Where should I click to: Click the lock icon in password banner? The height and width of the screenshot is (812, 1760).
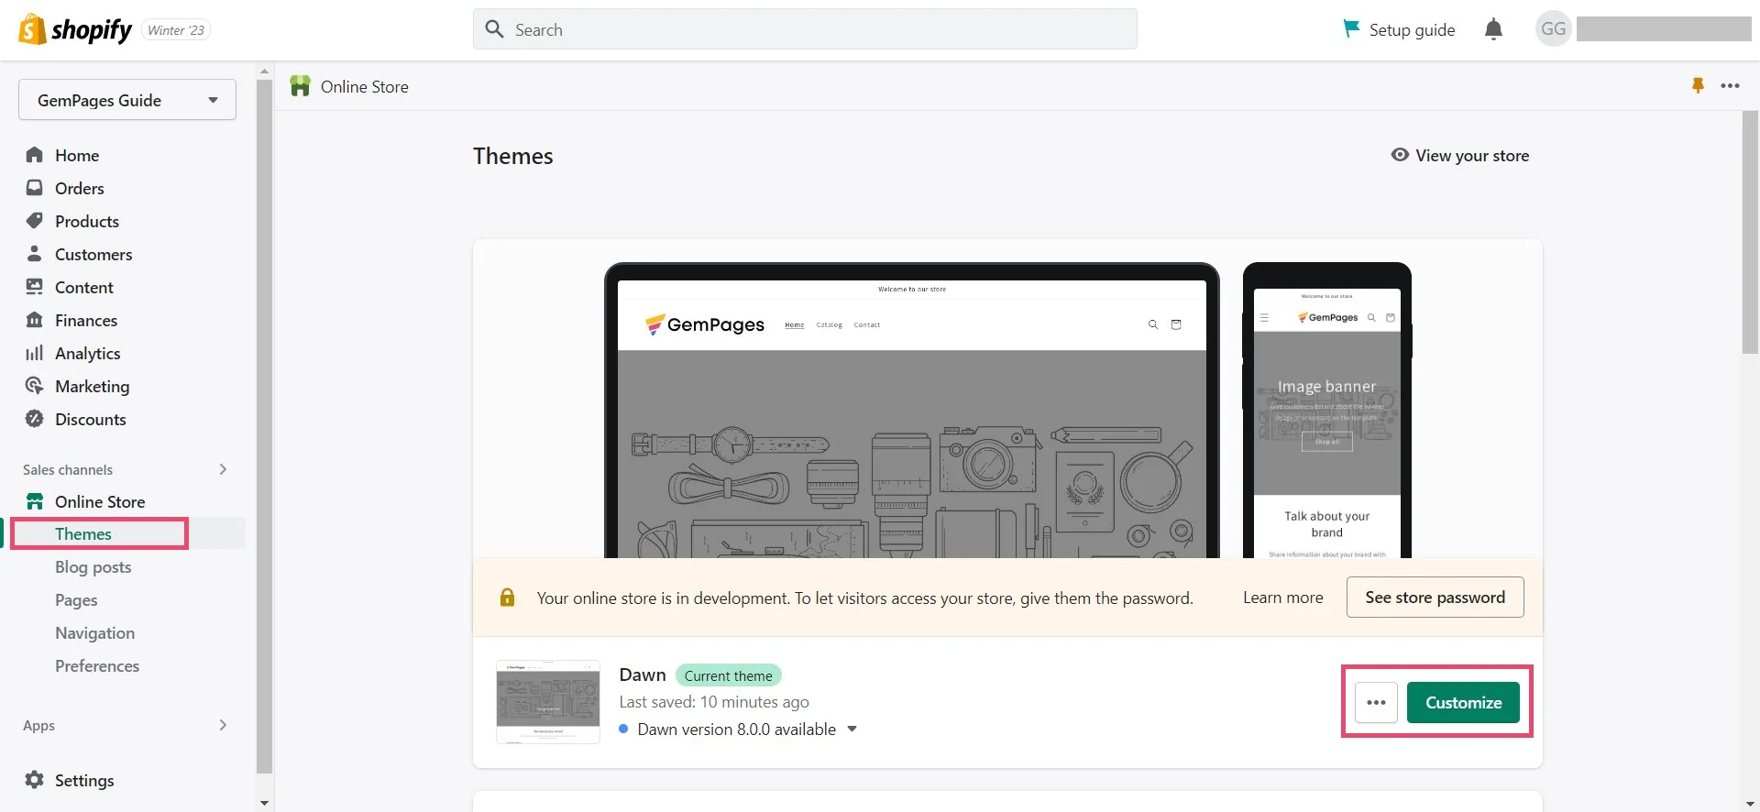(507, 598)
